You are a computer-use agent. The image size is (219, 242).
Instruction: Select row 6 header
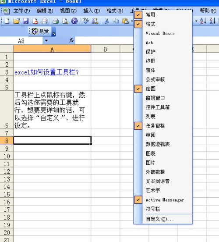pos(7,110)
